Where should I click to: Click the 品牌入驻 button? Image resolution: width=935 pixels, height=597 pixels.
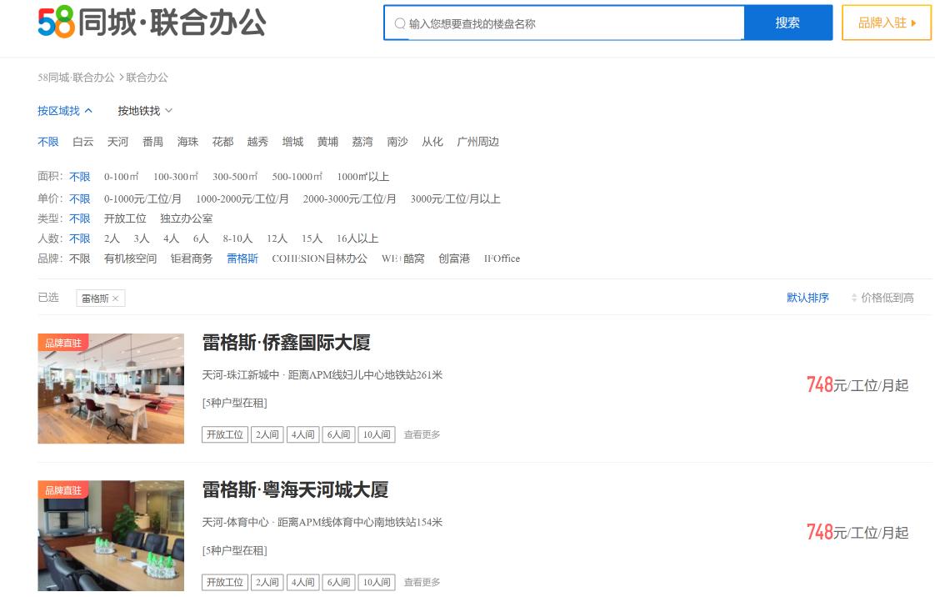point(886,23)
